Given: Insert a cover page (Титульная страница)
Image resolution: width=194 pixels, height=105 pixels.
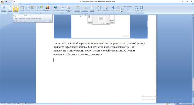Looking at the screenshot, I should click(4, 9).
